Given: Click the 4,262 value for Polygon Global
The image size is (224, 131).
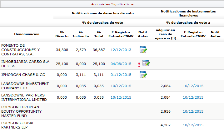Looking at the screenshot, I should [x=166, y=125].
